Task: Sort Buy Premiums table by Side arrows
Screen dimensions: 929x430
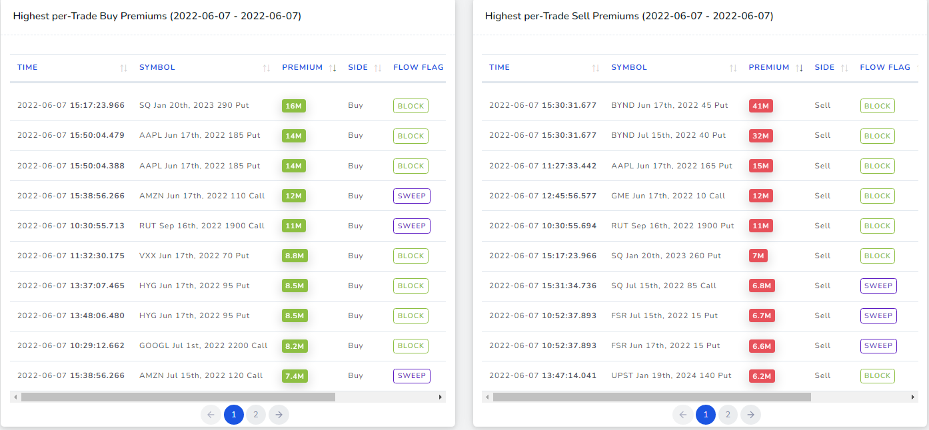Action: (378, 68)
